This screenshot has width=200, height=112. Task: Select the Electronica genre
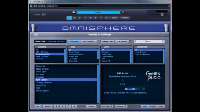click(106, 54)
